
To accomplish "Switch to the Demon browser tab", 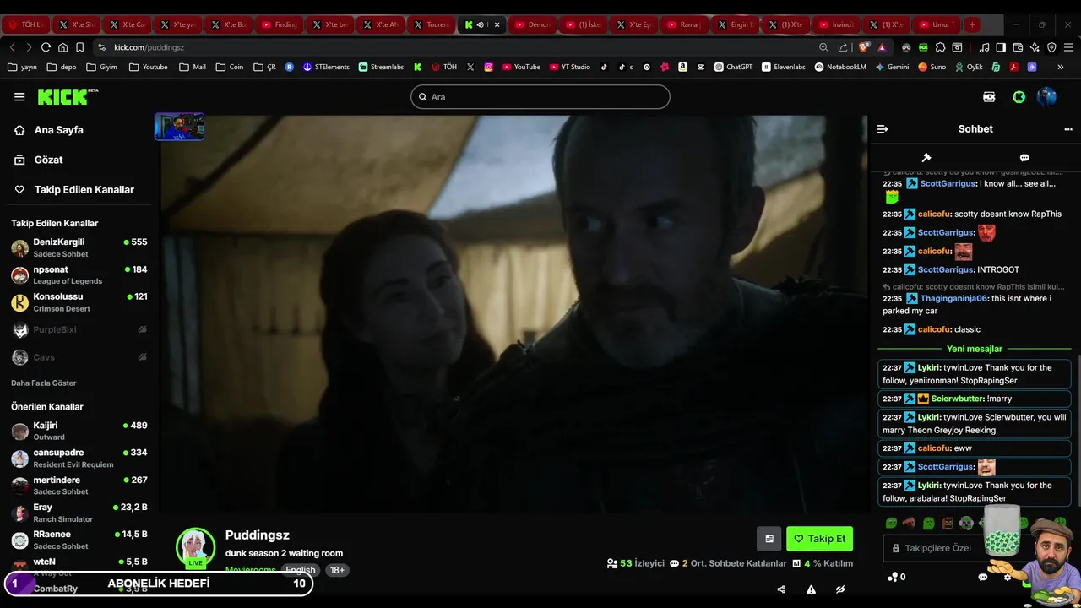I will [x=532, y=24].
